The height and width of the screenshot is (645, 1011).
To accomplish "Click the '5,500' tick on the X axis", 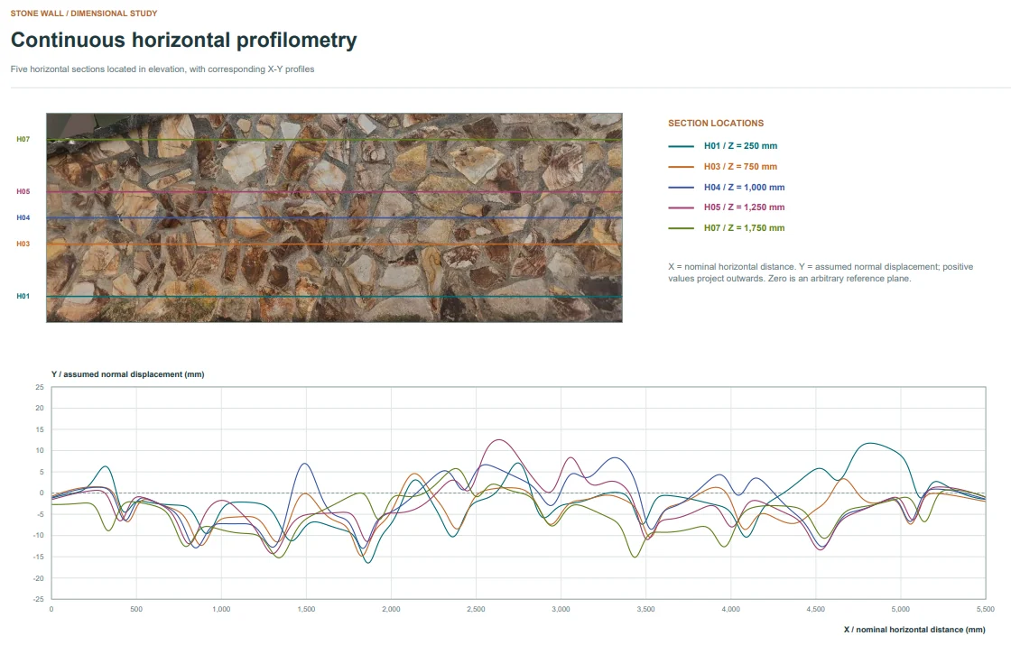I will (x=985, y=609).
